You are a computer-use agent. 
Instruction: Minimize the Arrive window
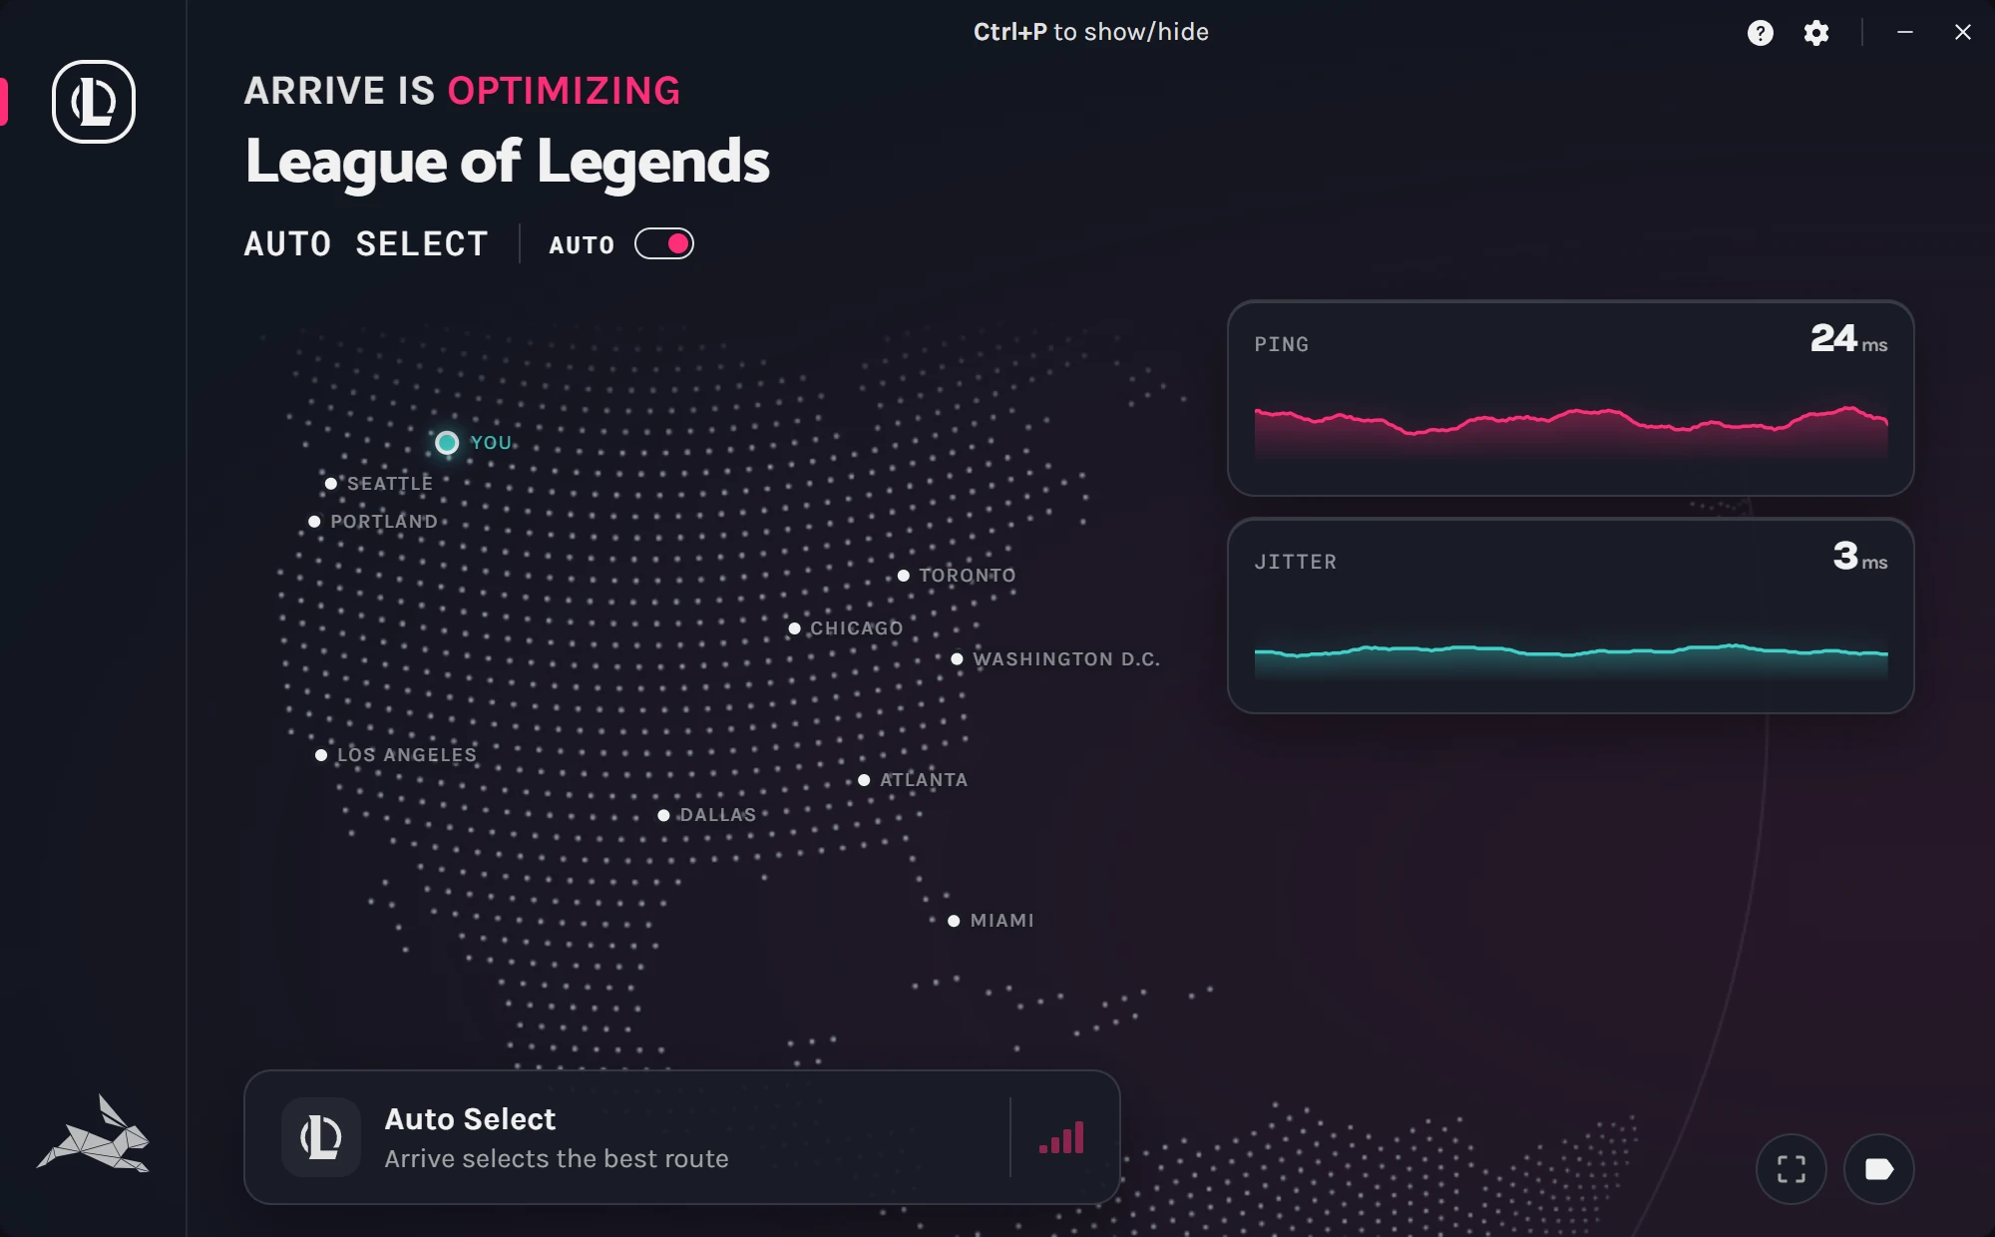[1905, 33]
